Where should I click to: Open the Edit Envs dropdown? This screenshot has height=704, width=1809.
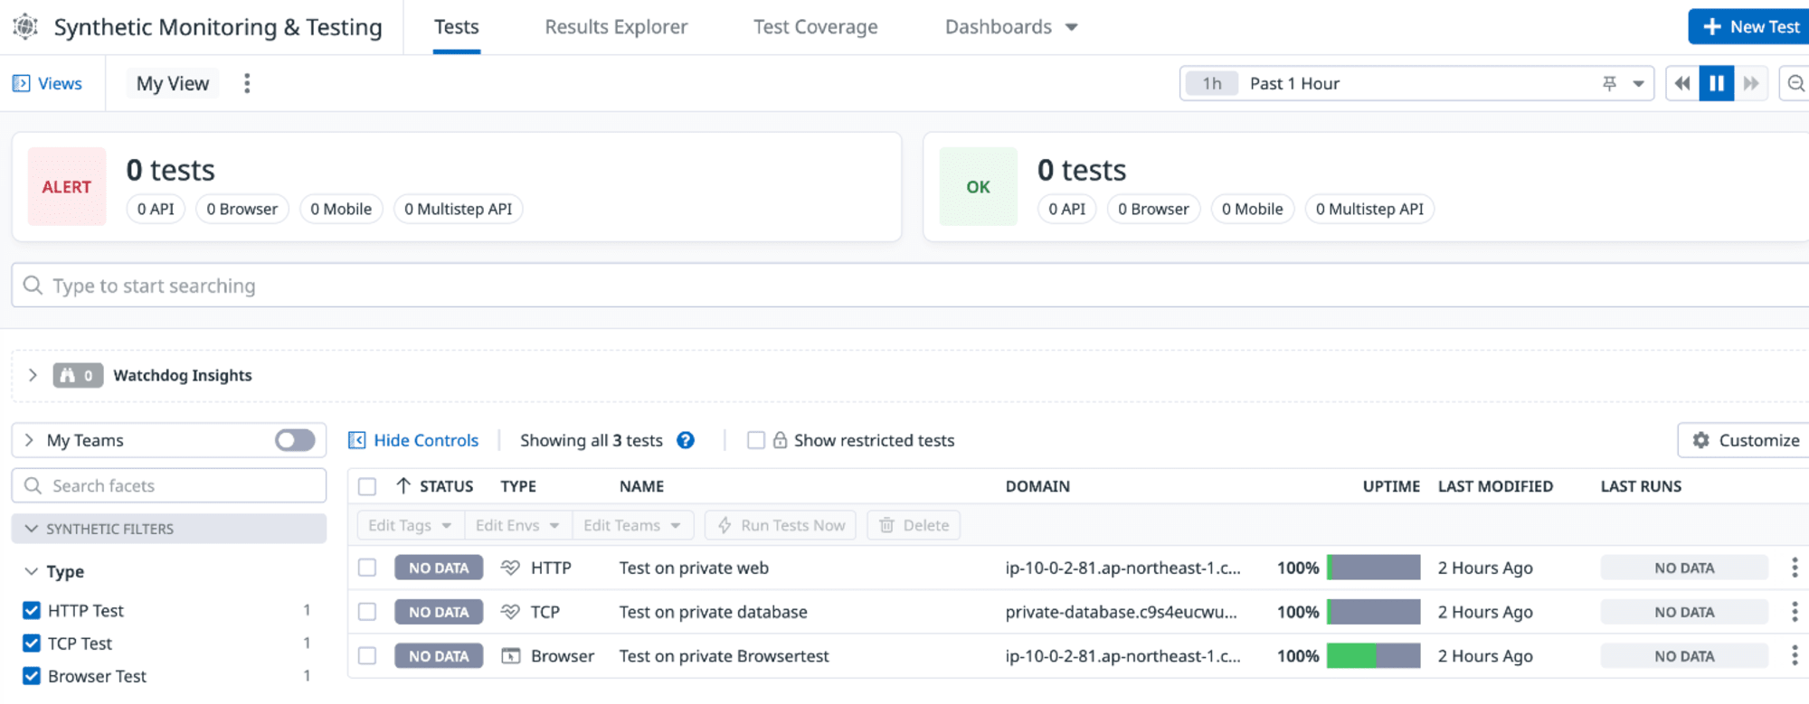pos(517,525)
